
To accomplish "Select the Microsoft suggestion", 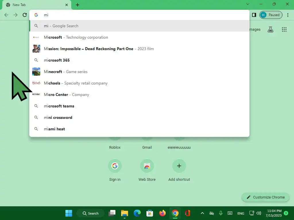I will click(x=139, y=37).
